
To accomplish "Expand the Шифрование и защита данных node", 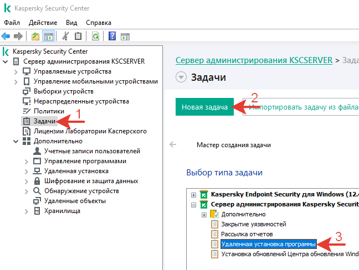I will click(27, 181).
